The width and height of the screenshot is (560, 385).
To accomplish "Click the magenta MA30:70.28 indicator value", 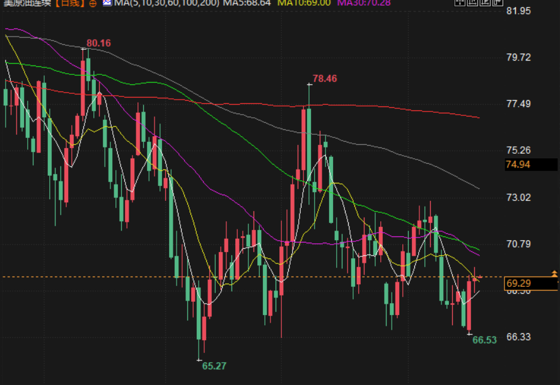I will click(x=365, y=3).
